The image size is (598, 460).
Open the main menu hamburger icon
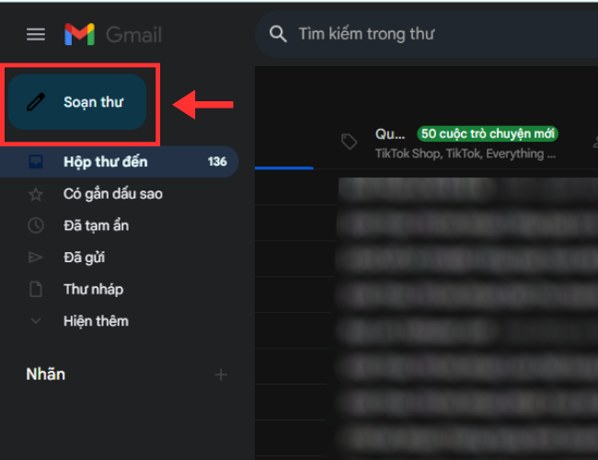coord(36,34)
